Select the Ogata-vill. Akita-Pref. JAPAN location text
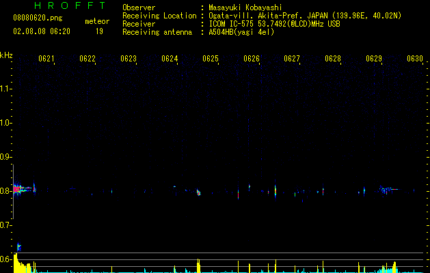430x273 pixels. (305, 16)
